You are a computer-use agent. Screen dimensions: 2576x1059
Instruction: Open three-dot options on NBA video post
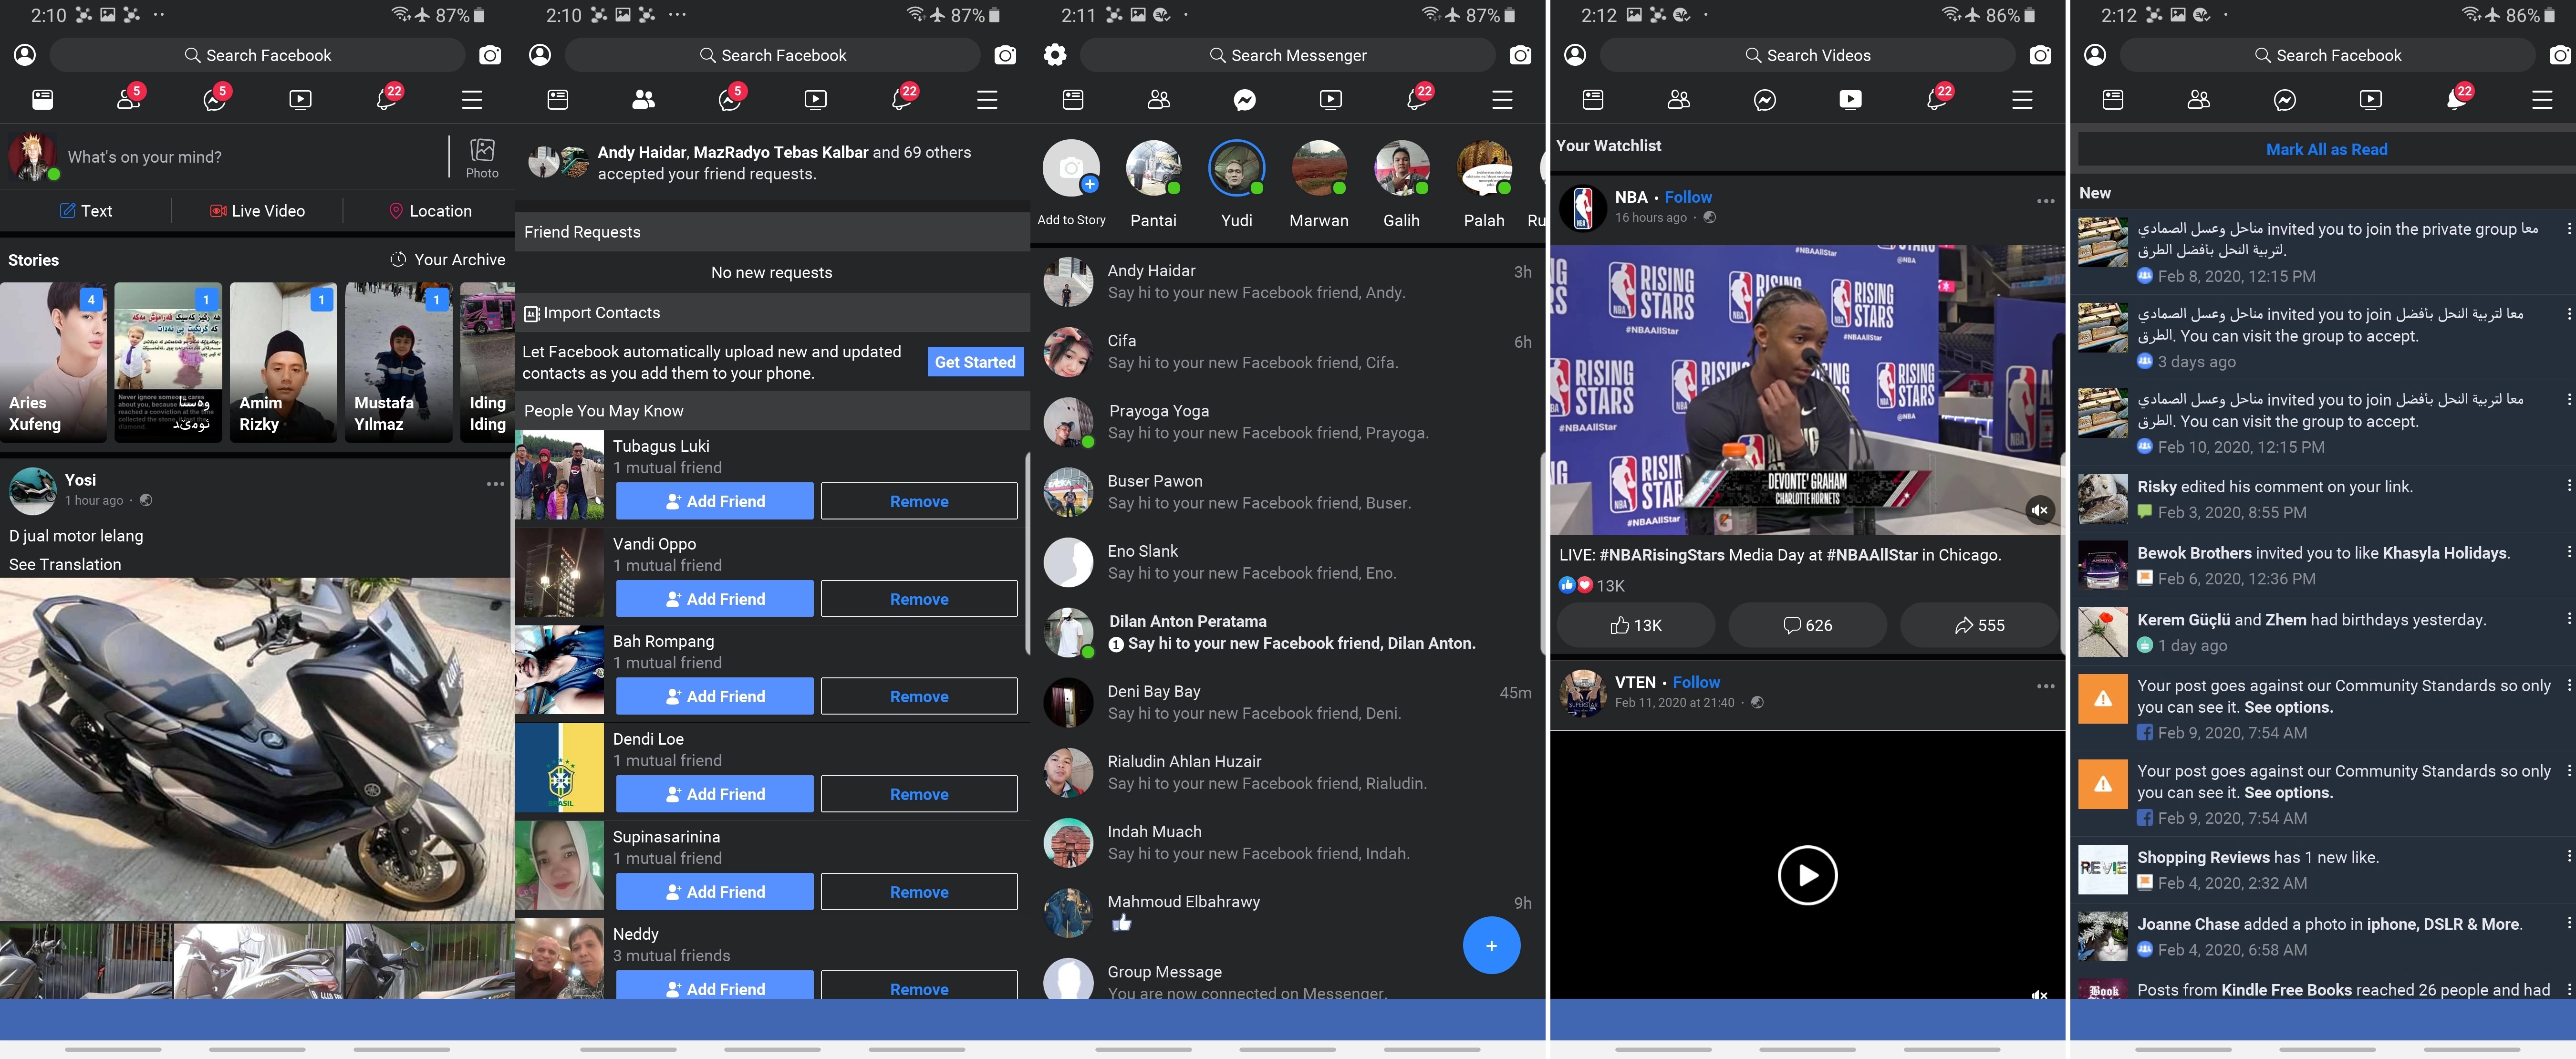tap(2045, 201)
